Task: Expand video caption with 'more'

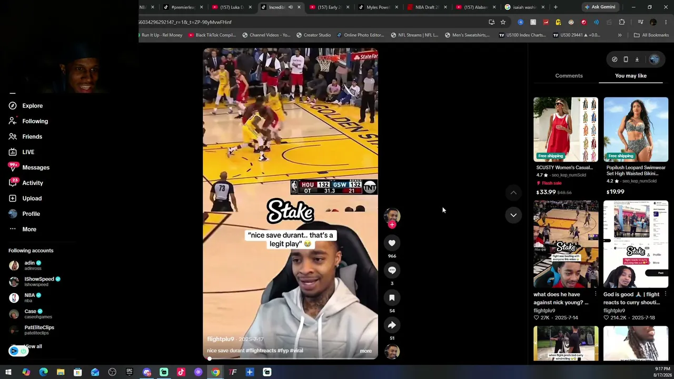Action: pyautogui.click(x=365, y=351)
